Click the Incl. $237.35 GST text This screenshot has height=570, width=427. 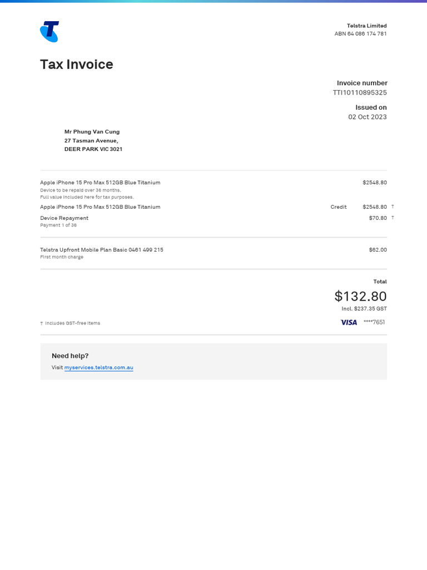(364, 309)
